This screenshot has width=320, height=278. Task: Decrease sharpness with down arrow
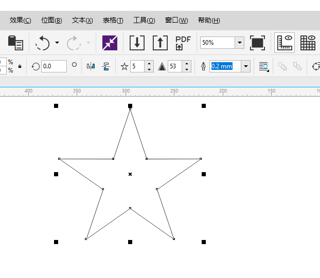pos(187,69)
